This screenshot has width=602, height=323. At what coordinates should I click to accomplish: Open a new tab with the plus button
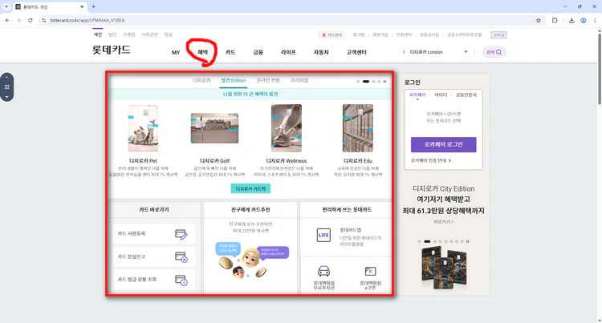[x=93, y=6]
